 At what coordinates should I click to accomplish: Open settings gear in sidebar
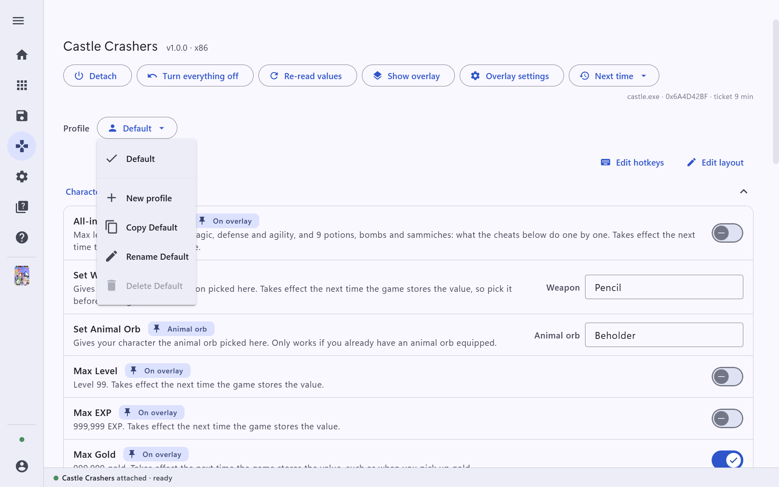click(22, 177)
